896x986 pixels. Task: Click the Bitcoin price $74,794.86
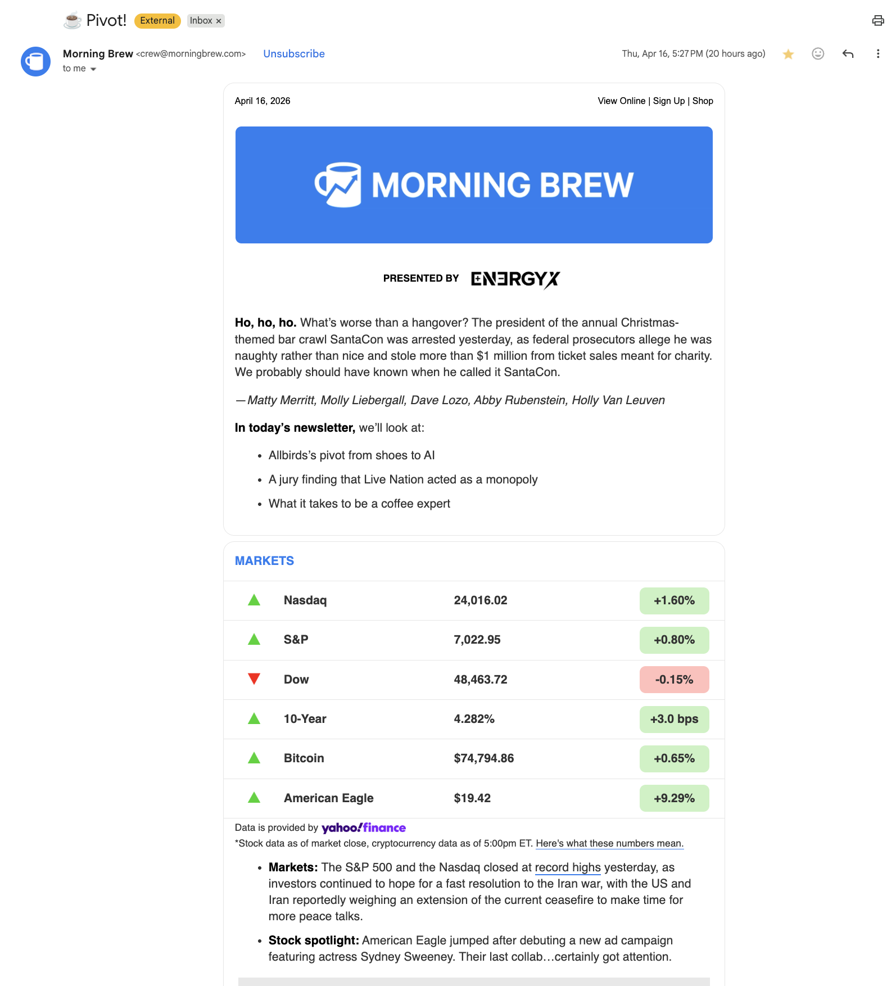[x=484, y=758]
